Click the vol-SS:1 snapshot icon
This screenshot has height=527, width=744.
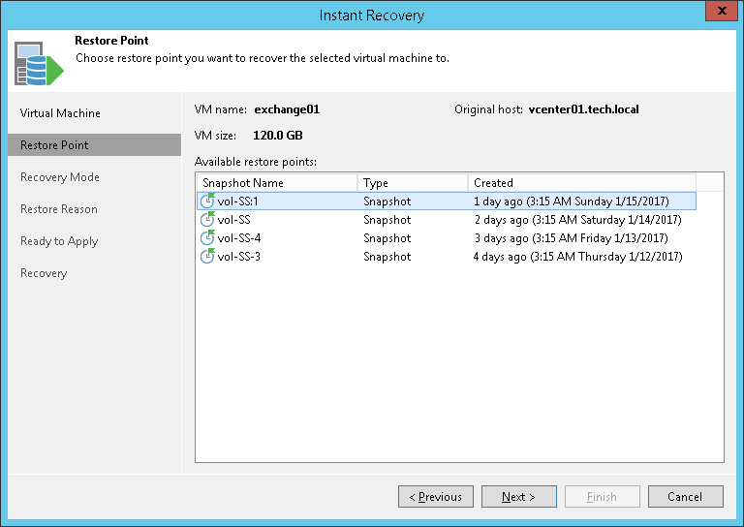207,201
